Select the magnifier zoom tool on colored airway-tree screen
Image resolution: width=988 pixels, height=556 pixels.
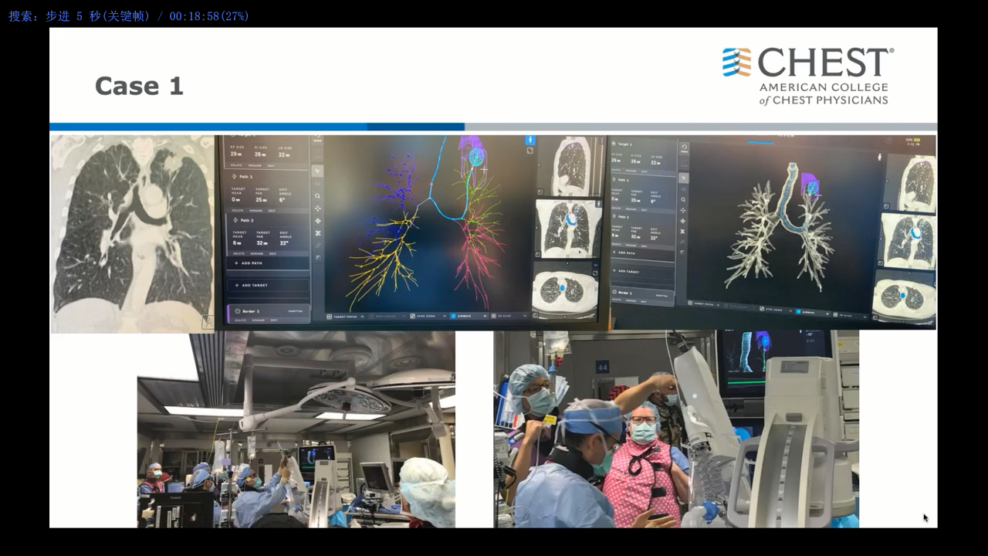pyautogui.click(x=317, y=195)
